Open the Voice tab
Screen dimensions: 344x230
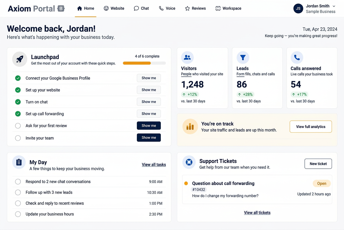click(167, 8)
